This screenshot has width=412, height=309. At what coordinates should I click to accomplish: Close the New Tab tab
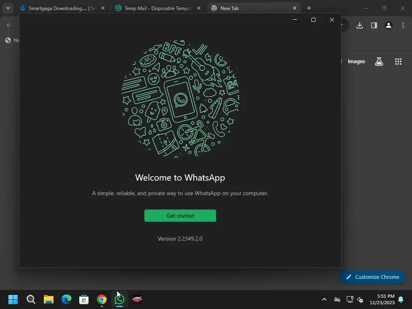(x=294, y=8)
